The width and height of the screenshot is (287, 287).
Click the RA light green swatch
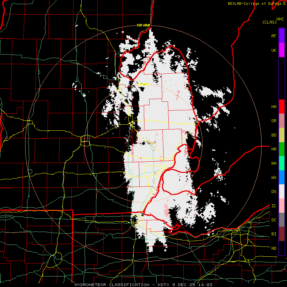tap(282, 163)
